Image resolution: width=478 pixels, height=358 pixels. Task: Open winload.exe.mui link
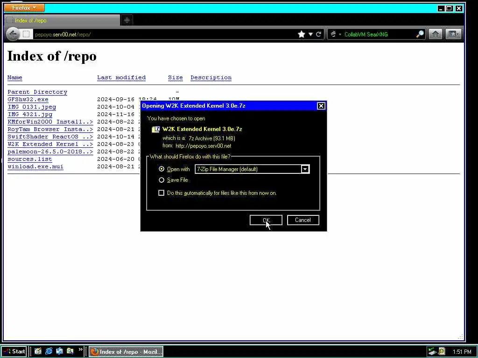pyautogui.click(x=35, y=166)
